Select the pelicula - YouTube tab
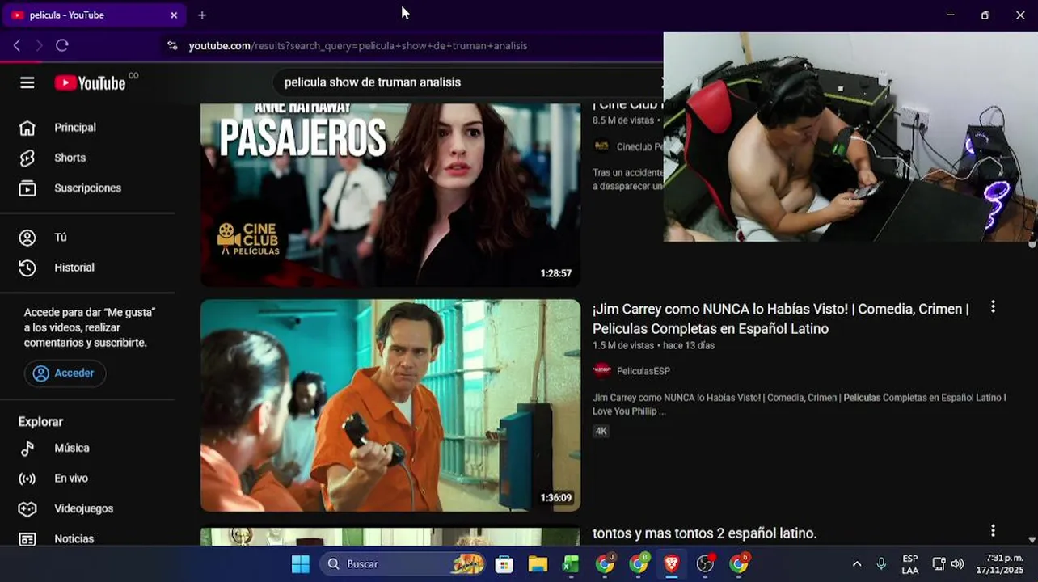1038x582 pixels. pos(95,15)
